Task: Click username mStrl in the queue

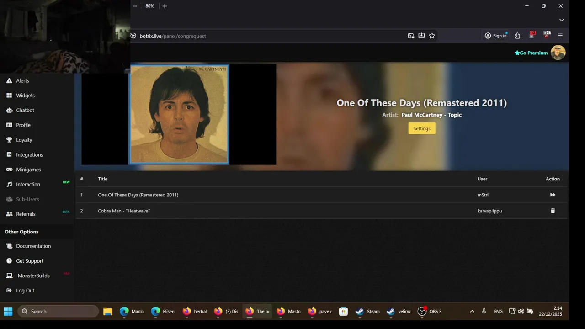Action: pyautogui.click(x=483, y=195)
